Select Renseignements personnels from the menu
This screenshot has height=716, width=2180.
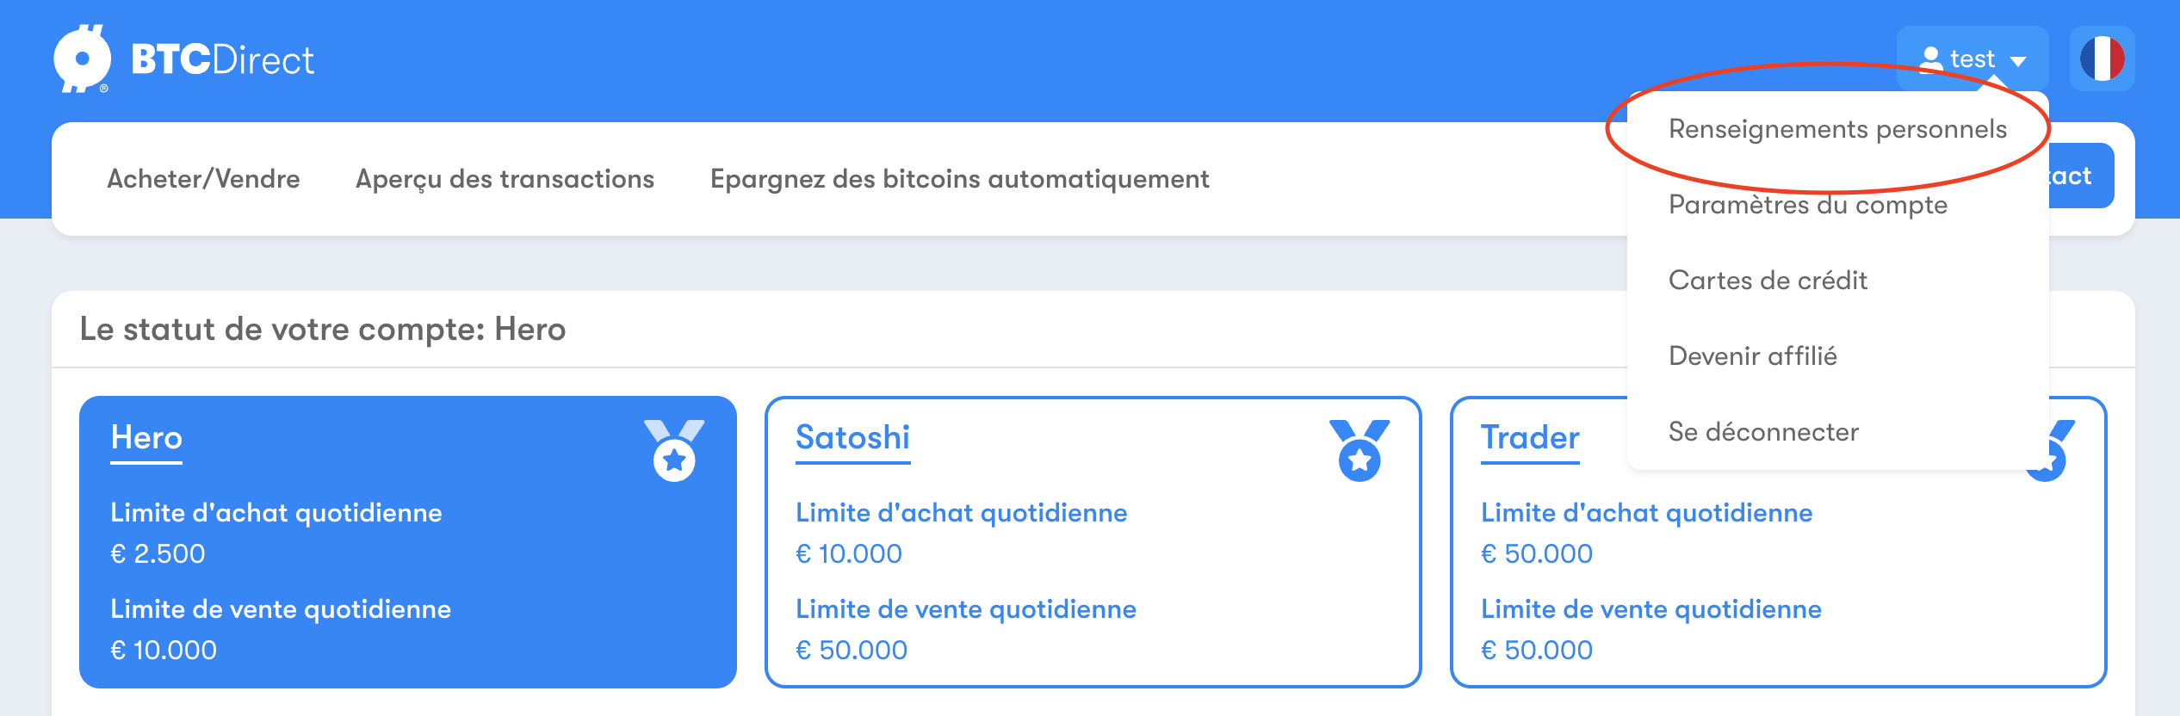pyautogui.click(x=1837, y=129)
